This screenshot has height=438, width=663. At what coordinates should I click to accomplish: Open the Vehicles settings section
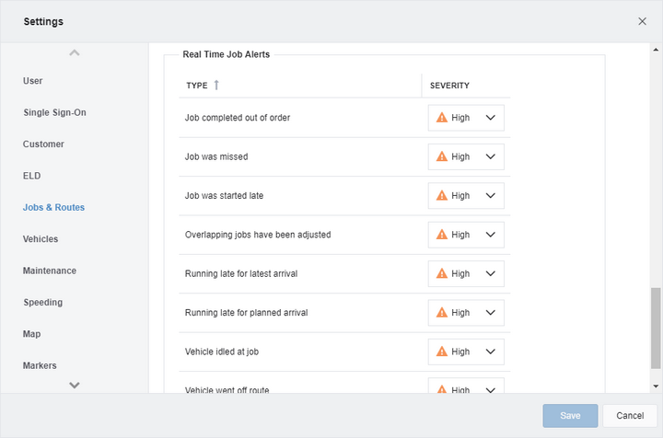point(41,239)
